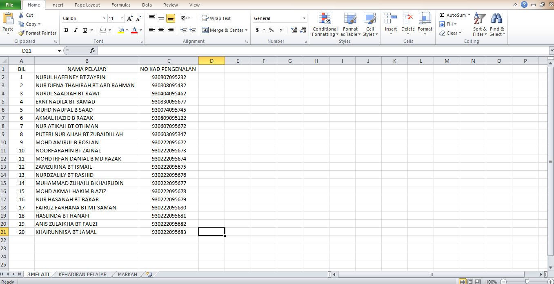Expand the AutoSum dropdown arrow

tap(469, 15)
